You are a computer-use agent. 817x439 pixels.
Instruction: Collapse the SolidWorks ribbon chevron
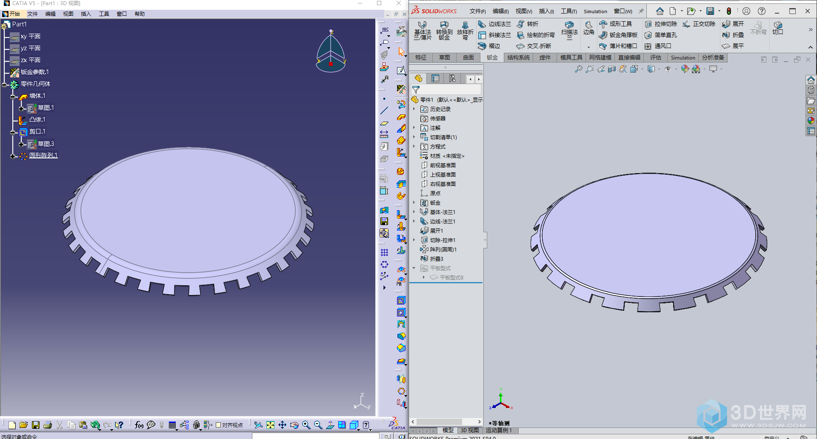tap(810, 47)
